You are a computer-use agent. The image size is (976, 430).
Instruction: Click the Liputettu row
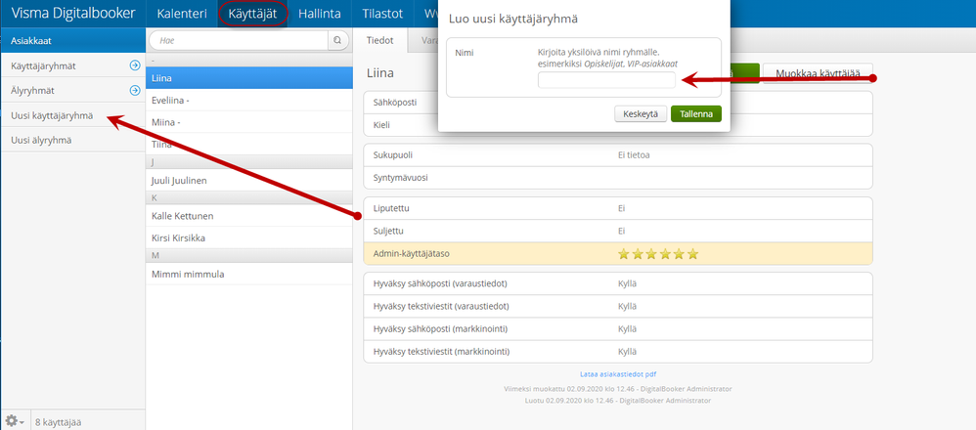point(617,208)
